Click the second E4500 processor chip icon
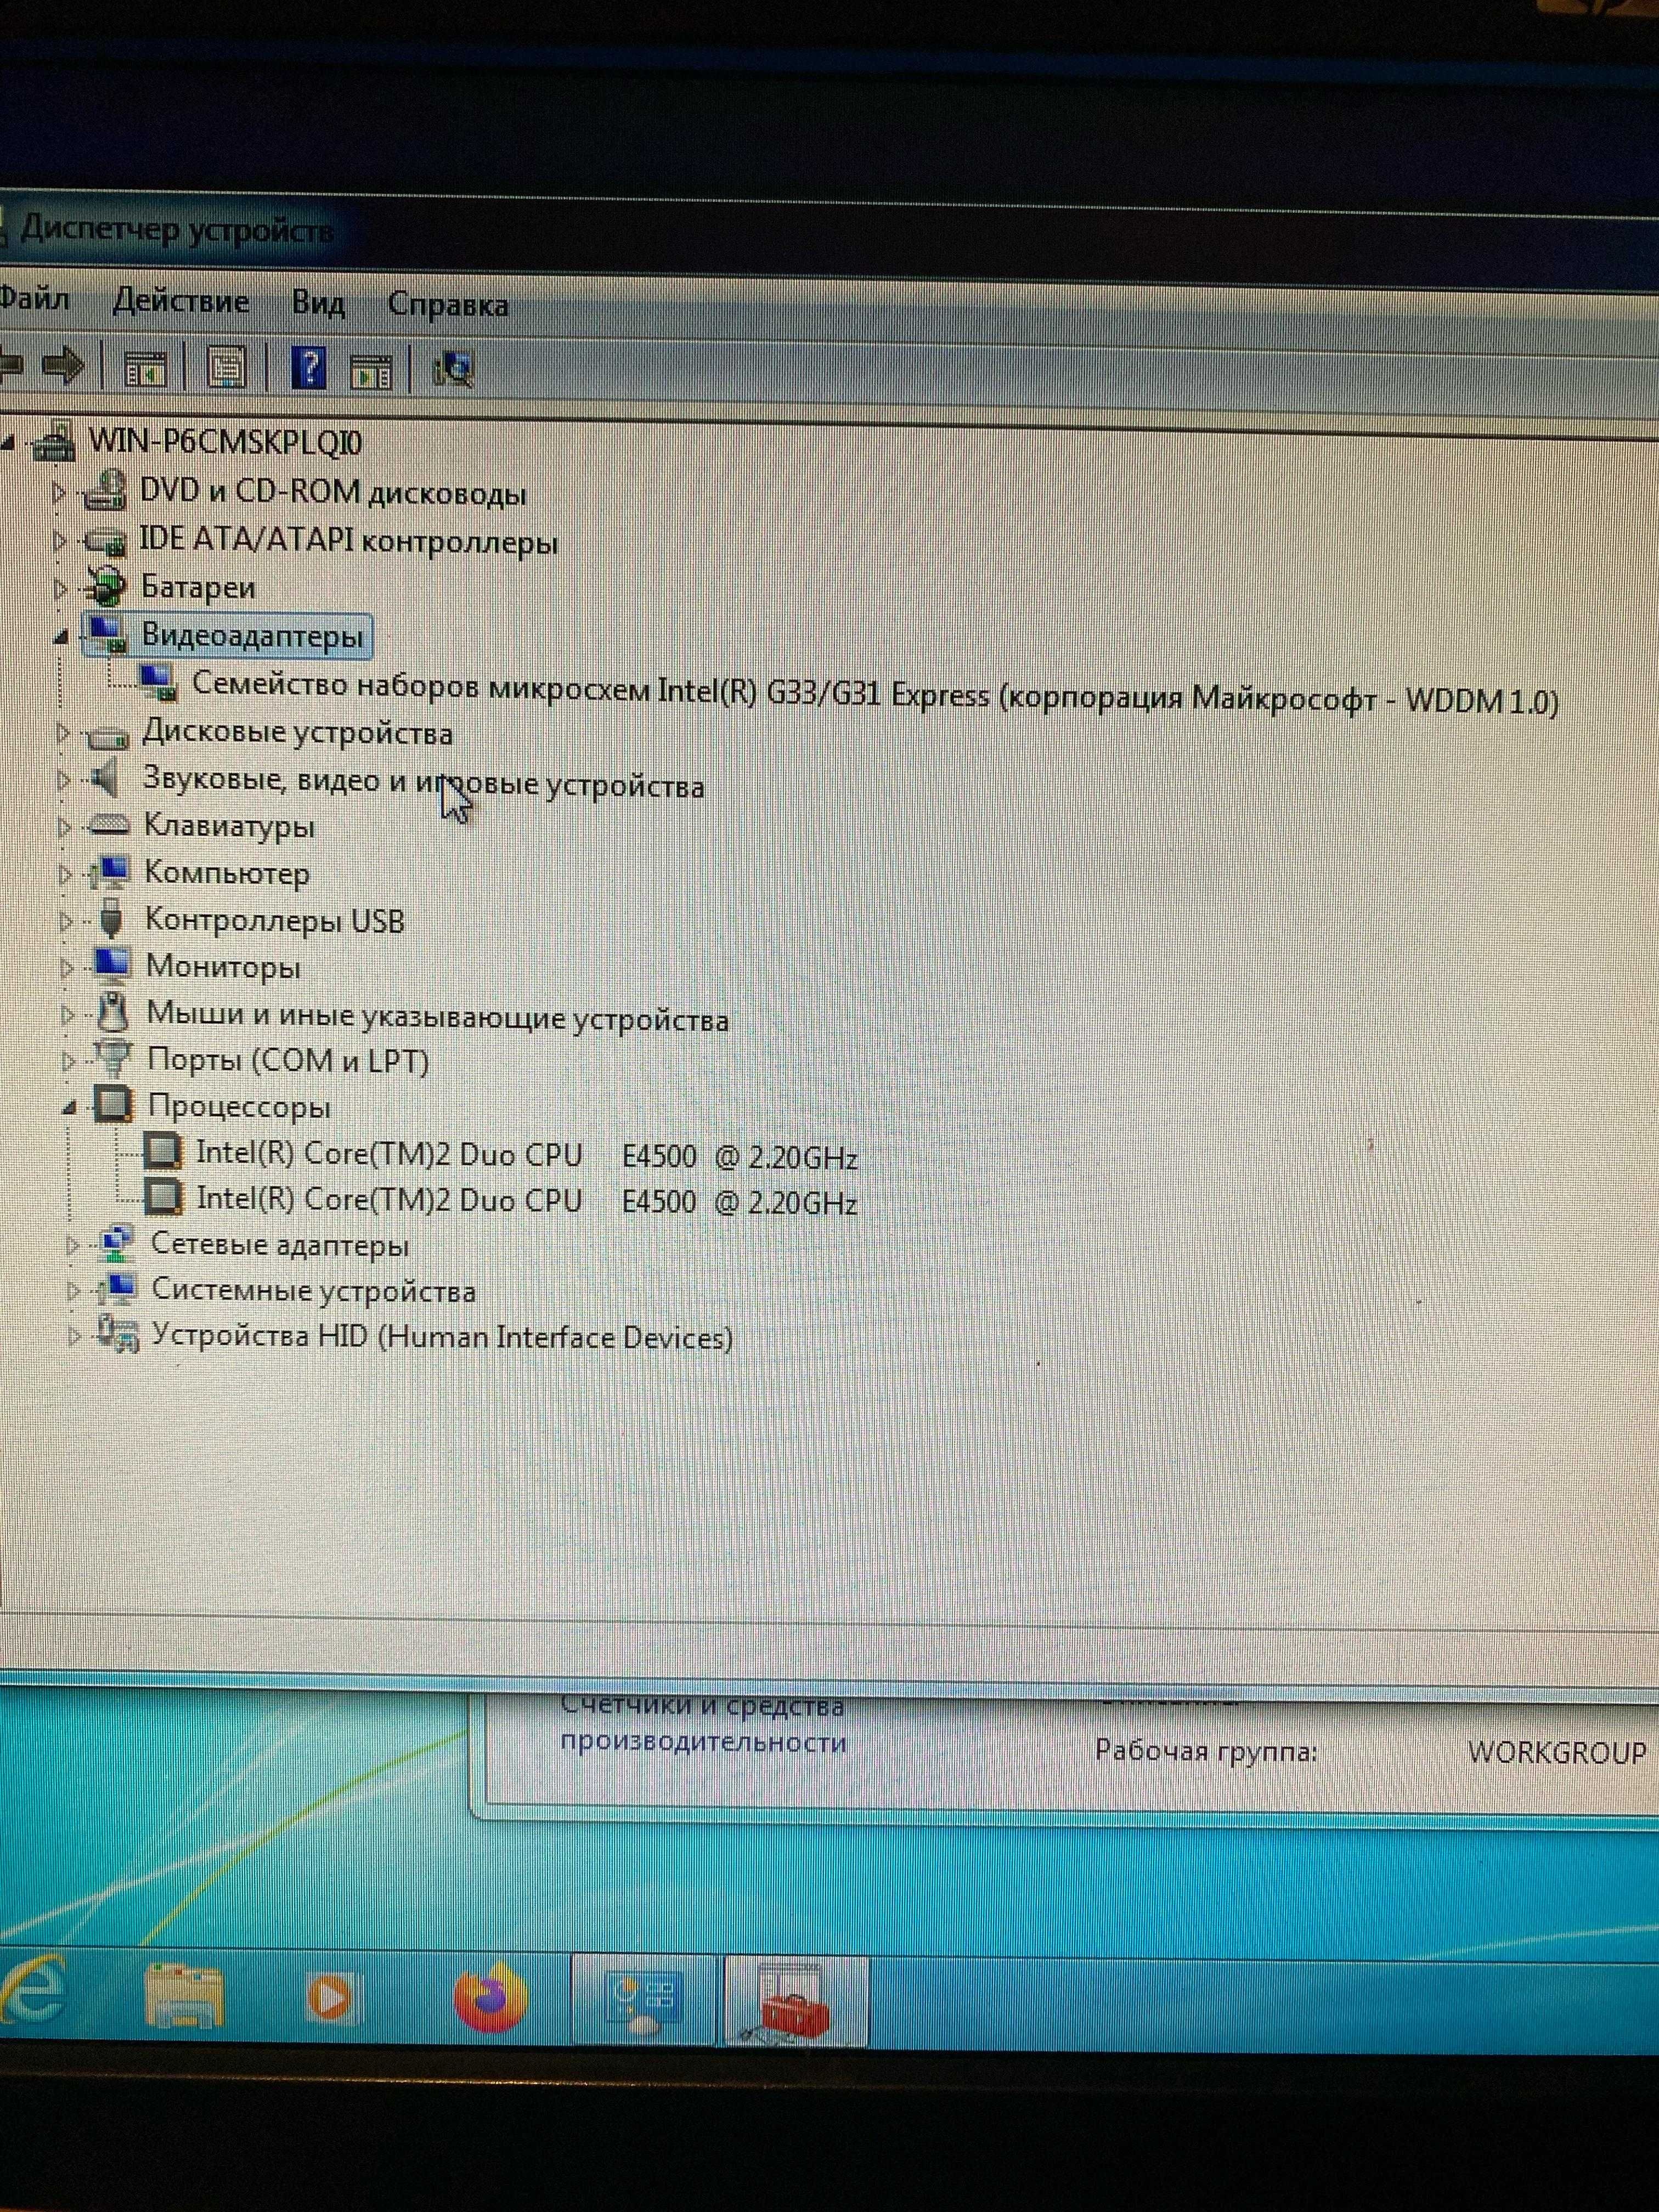1659x2212 pixels. (x=164, y=1196)
